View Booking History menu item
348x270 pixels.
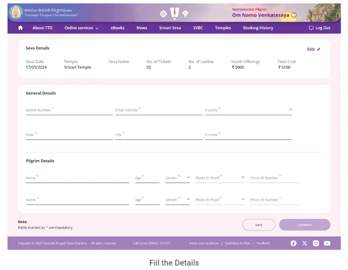pos(258,28)
